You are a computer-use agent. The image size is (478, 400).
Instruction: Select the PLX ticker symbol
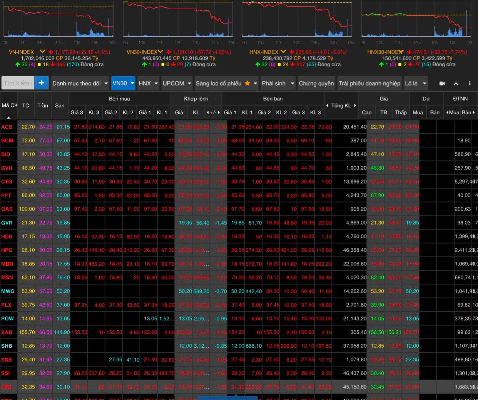point(7,305)
